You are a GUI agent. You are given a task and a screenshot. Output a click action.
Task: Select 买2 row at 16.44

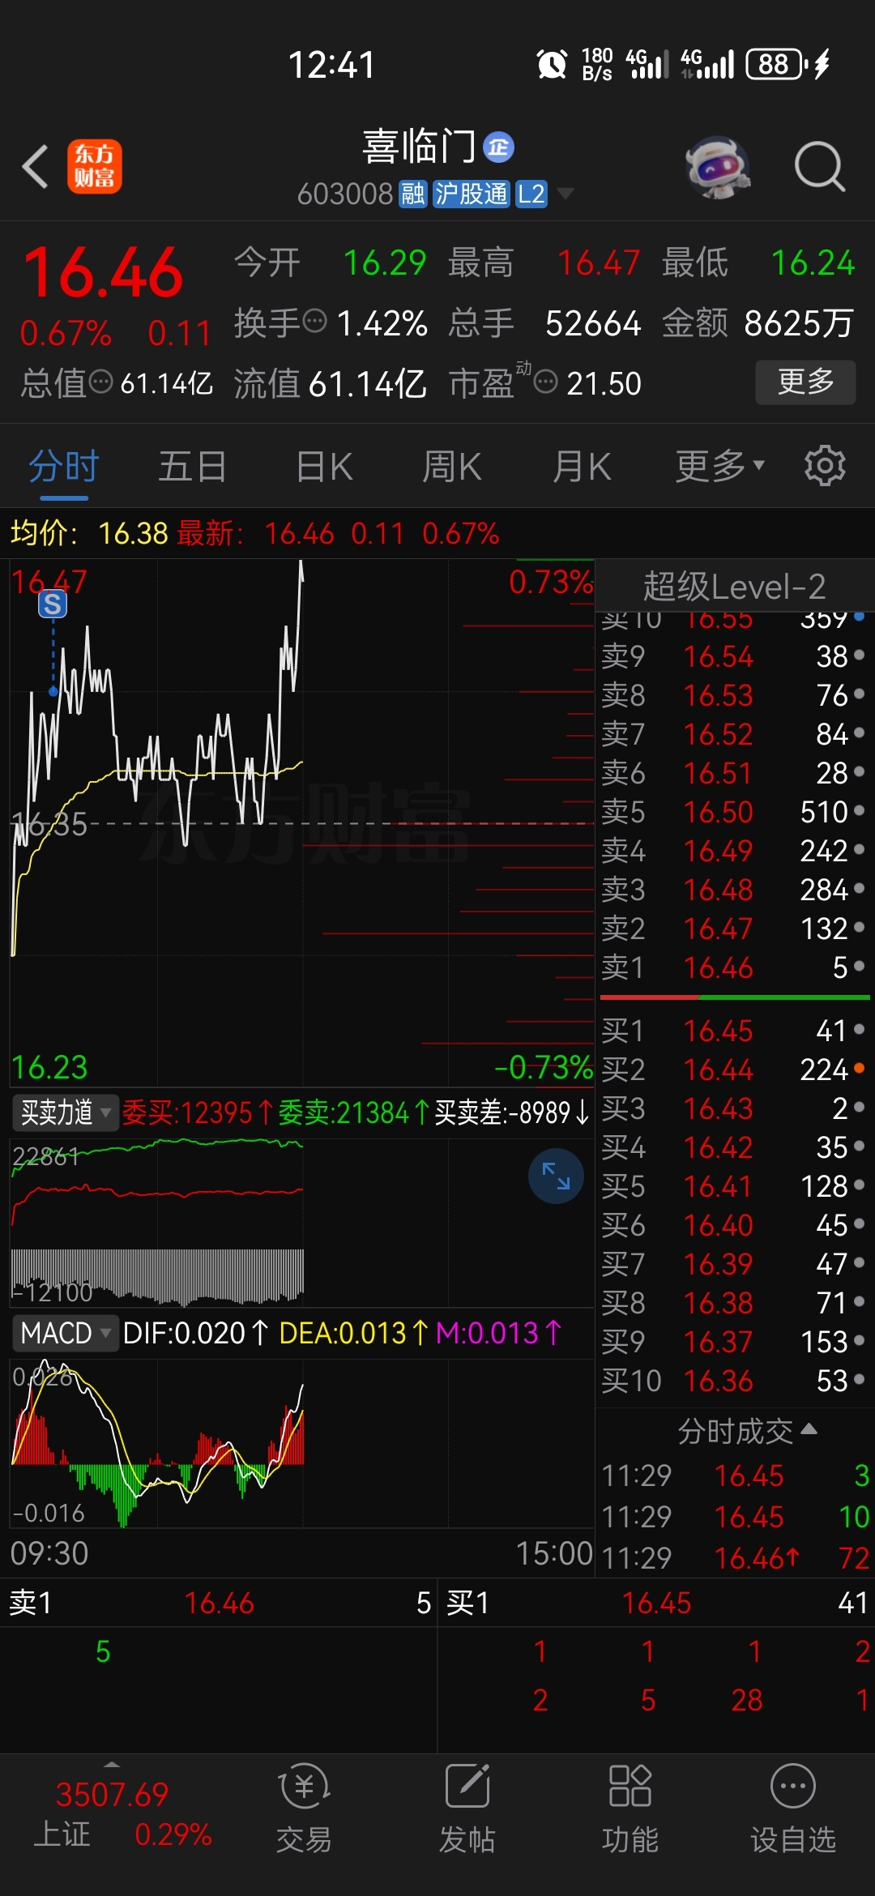click(735, 1070)
